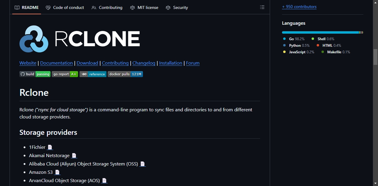Click the Rclone heading text

click(34, 93)
